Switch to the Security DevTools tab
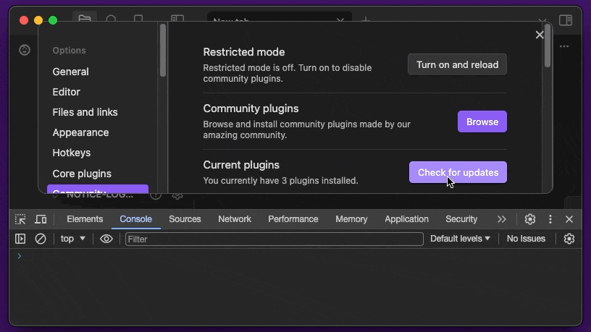Viewport: 591px width, 332px height. point(461,219)
